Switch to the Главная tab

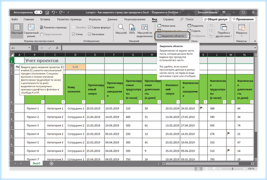pos(28,19)
